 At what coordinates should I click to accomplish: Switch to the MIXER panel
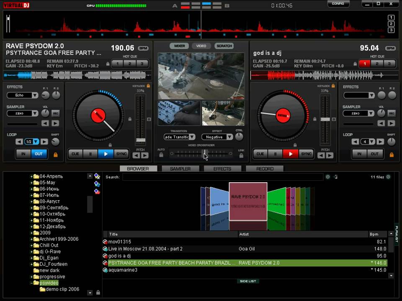click(180, 46)
